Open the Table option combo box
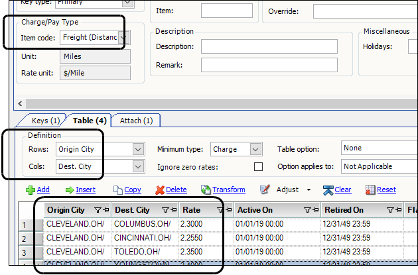Viewport: 418px width, 275px height. pos(380,148)
